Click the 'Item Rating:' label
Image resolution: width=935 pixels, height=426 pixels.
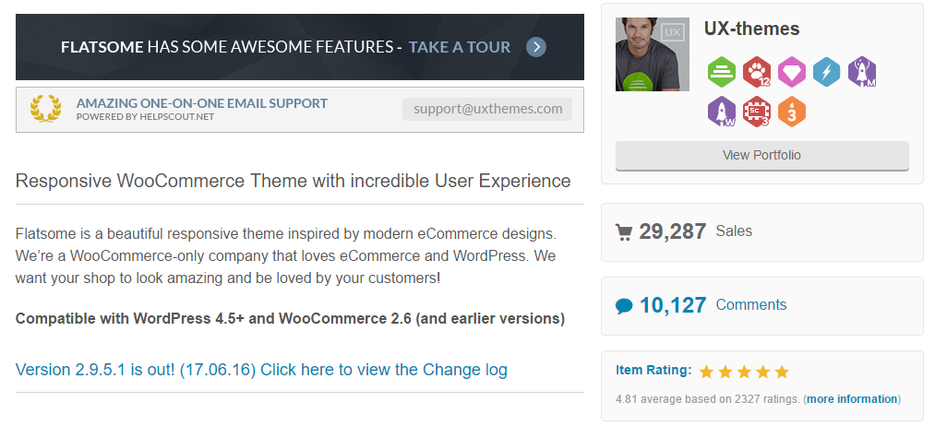[x=653, y=370]
